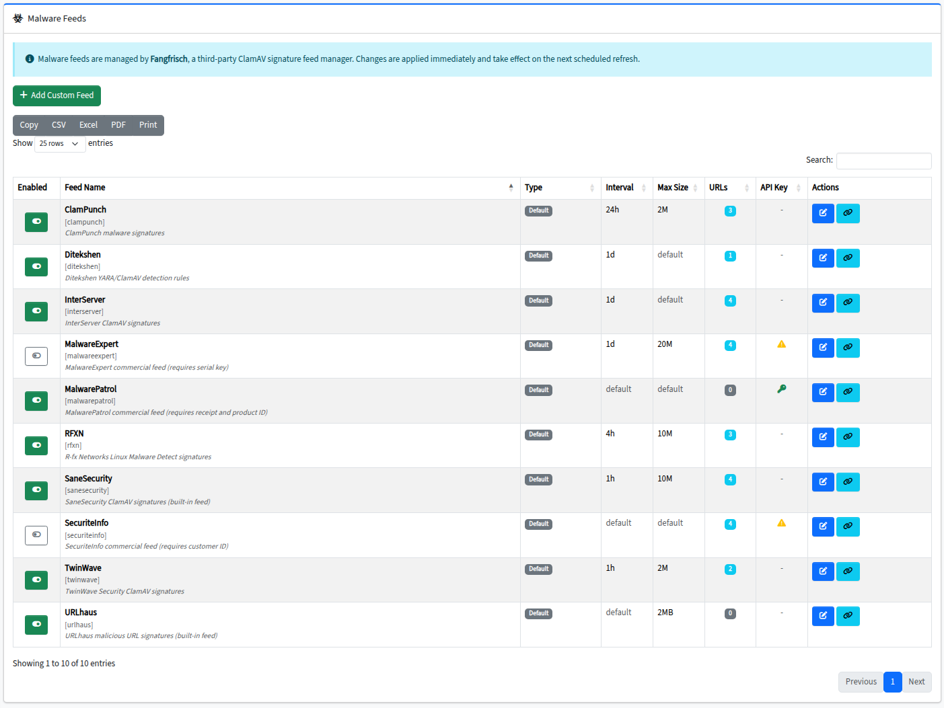Open the link action for URLhaus
This screenshot has height=708, width=944.
pos(848,616)
